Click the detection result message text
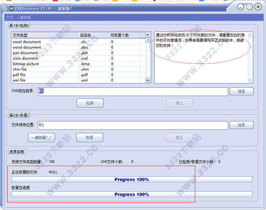 pyautogui.click(x=200, y=40)
